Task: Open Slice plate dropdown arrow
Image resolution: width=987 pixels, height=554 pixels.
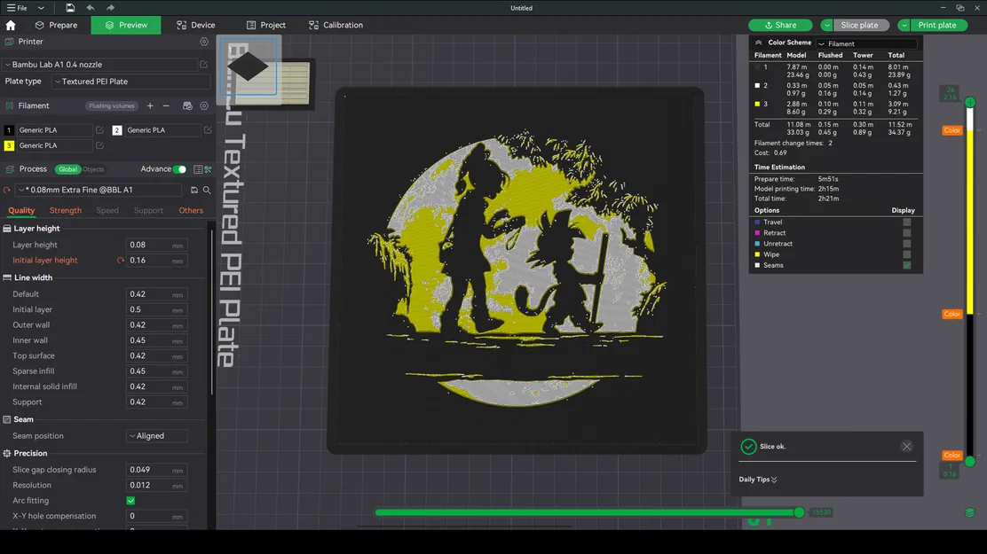Action: point(826,25)
